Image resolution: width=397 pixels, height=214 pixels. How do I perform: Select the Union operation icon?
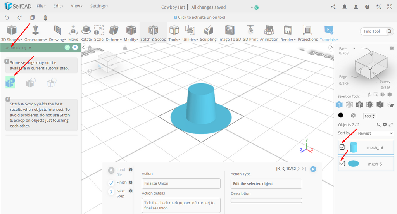click(x=10, y=82)
